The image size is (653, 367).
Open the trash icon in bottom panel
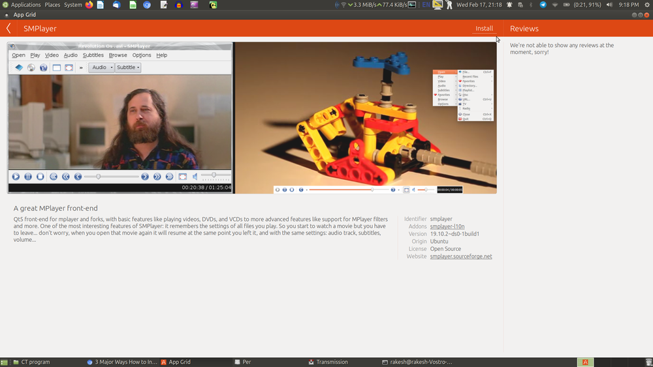[x=648, y=362]
